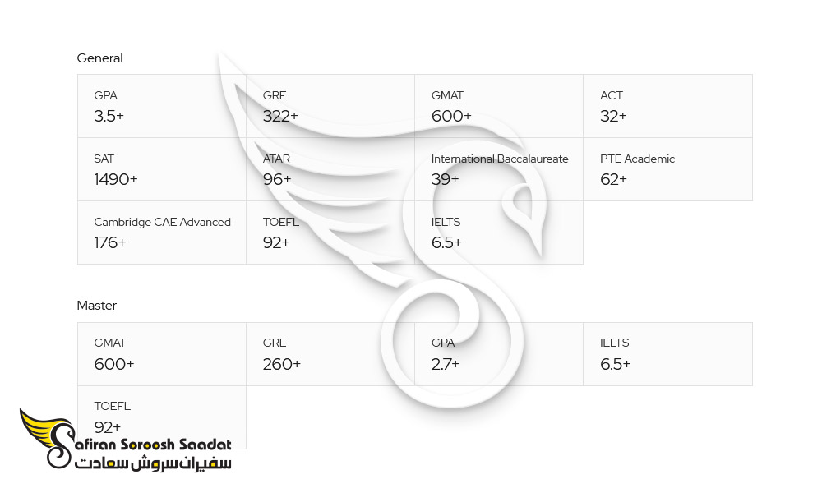Click the General IELTS 6.5+ cell
Screen dimensions: 822x493
click(499, 233)
